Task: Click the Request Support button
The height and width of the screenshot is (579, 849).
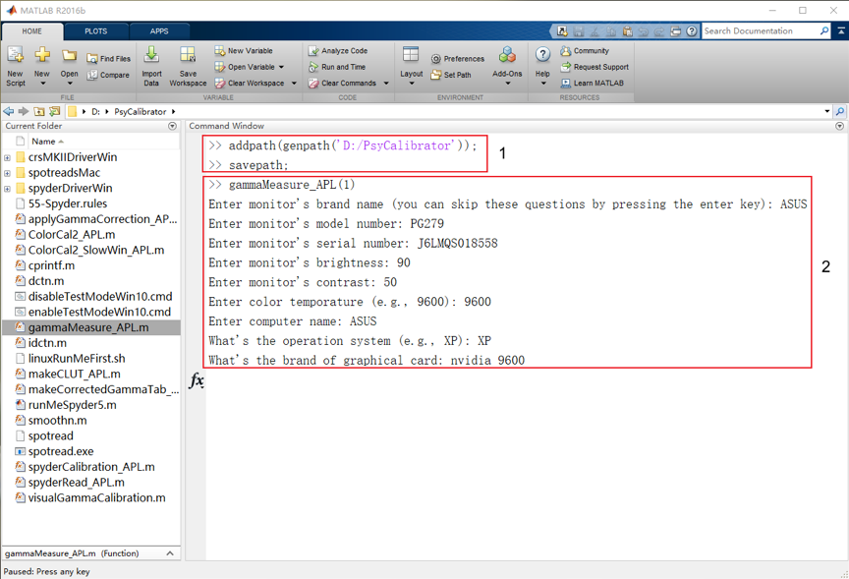Action: (594, 67)
